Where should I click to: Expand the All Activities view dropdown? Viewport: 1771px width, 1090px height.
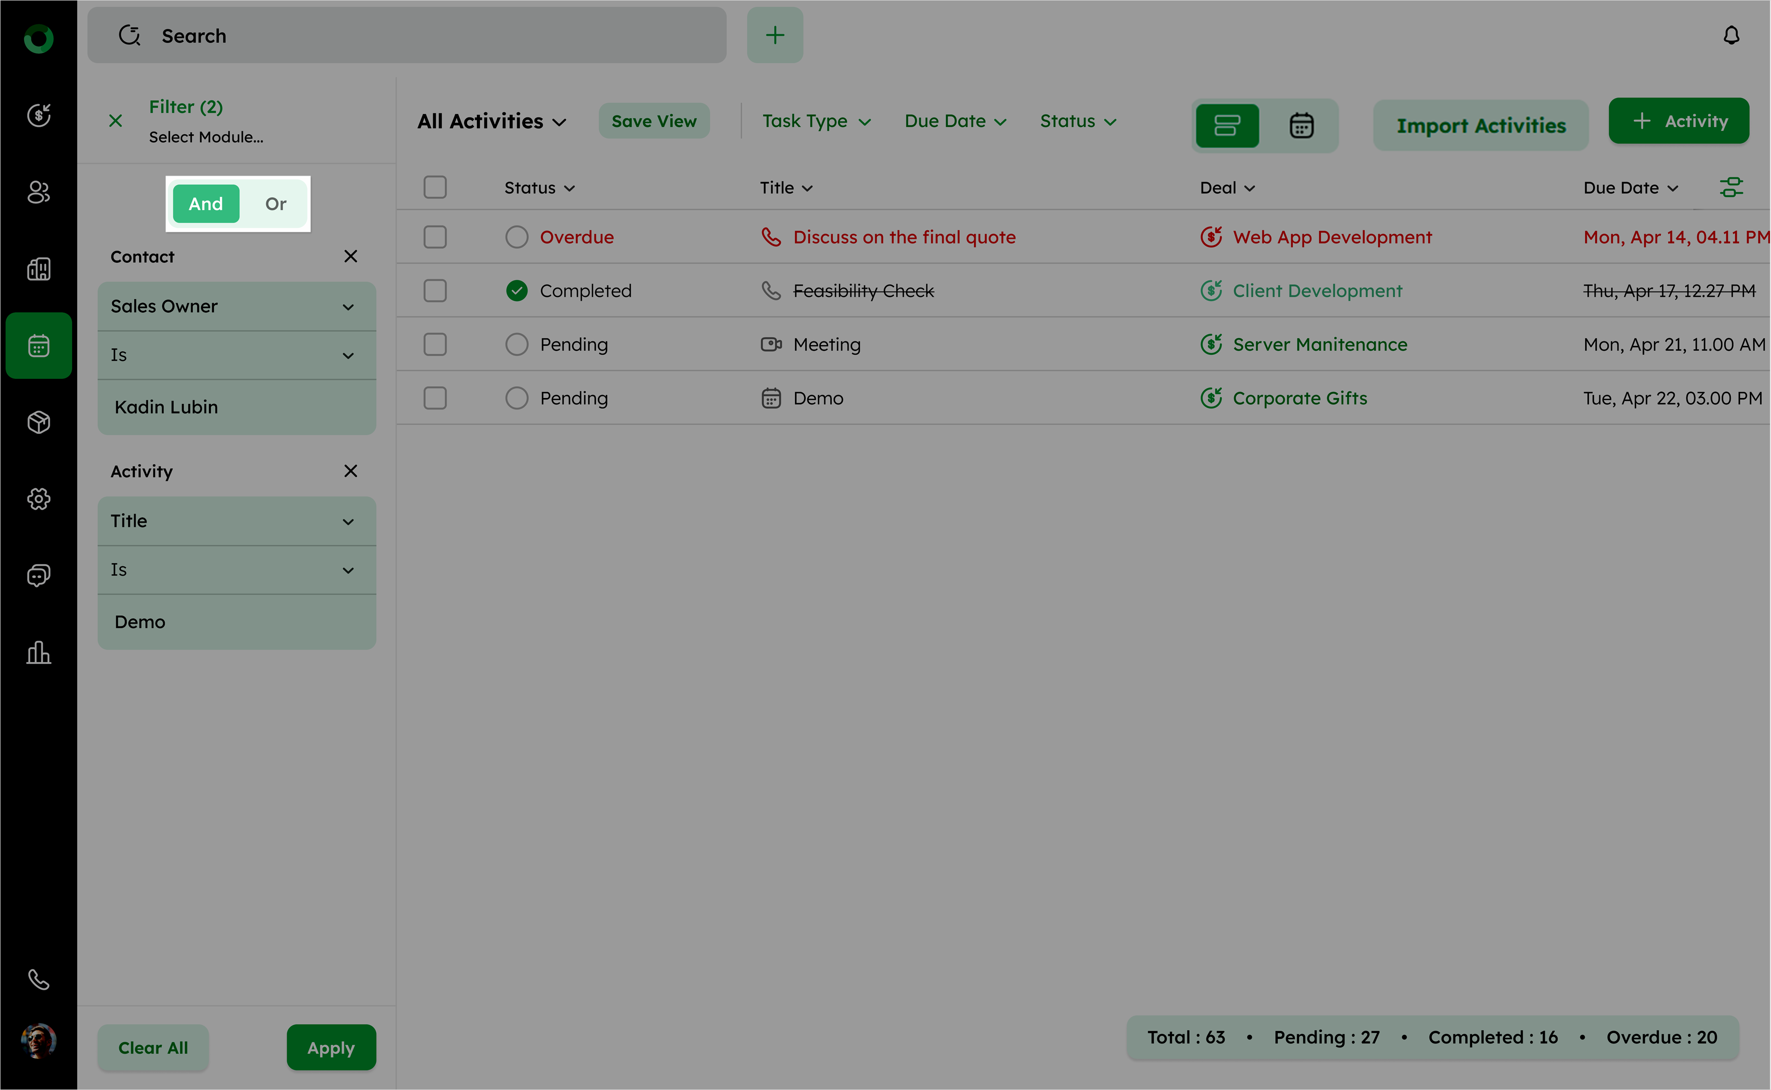tap(492, 121)
